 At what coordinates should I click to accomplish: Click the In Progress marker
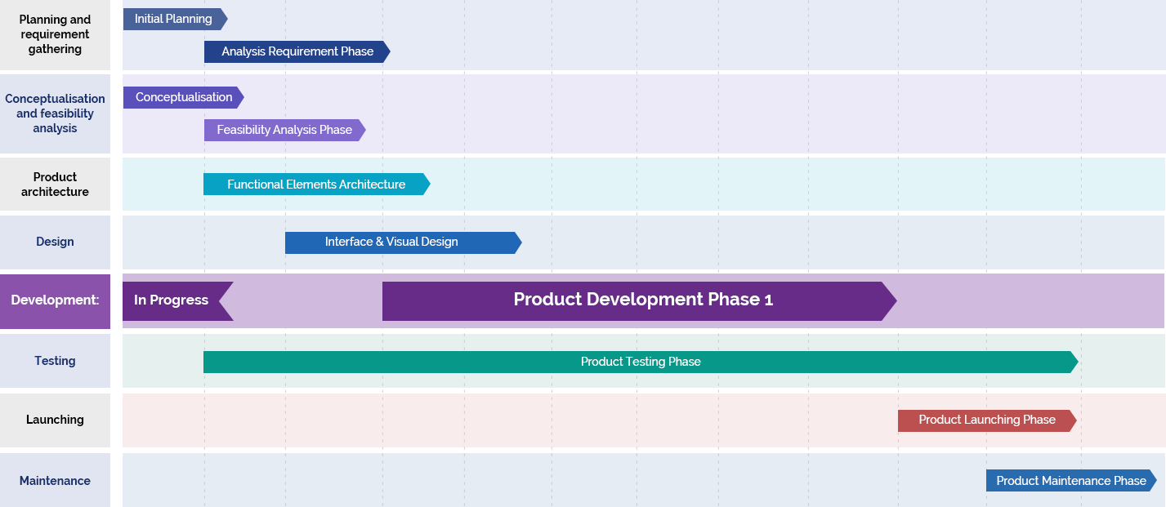(x=172, y=300)
